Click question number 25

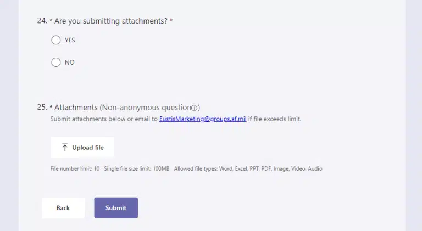(42, 108)
